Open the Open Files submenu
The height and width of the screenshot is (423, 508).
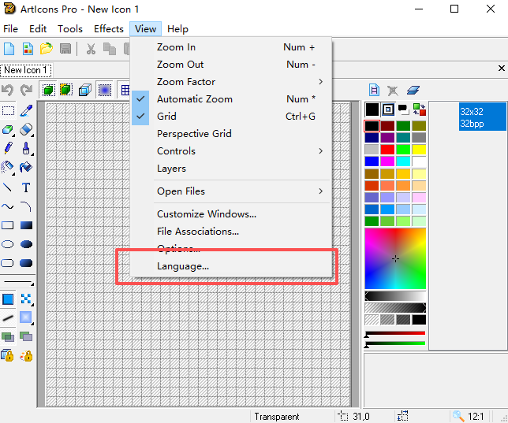[181, 191]
